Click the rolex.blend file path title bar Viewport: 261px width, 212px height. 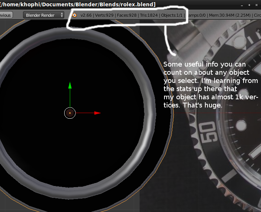point(78,4)
